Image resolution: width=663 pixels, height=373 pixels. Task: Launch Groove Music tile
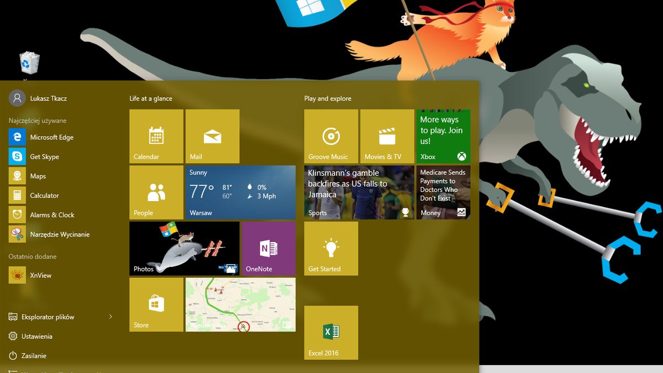331,136
